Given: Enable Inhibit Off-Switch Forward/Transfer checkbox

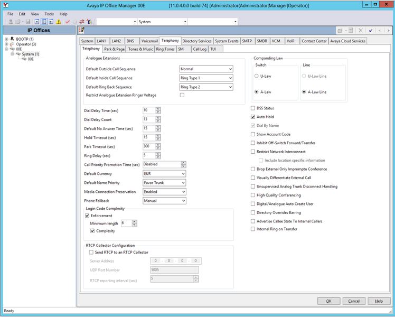Looking at the screenshot, I should click(253, 143).
